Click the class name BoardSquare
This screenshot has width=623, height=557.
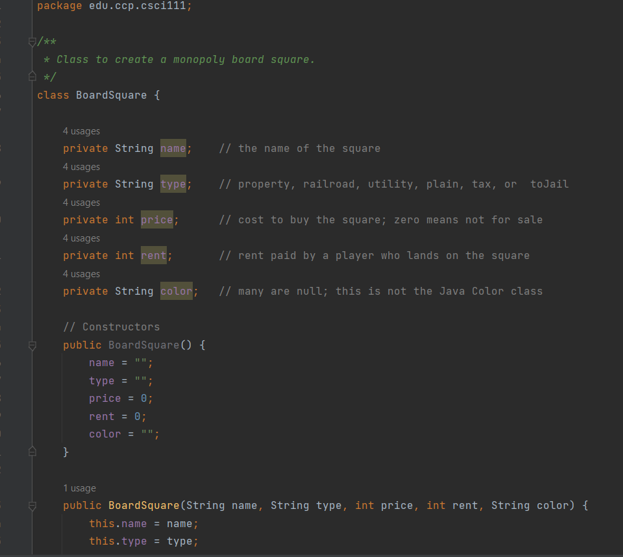(x=112, y=95)
